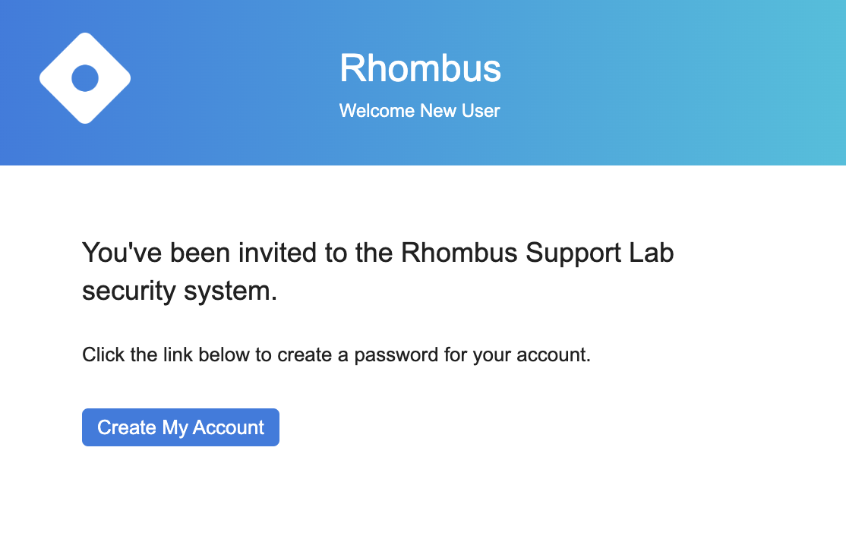Click the word "security" in the headline
Screen dimensions: 846x545
pos(129,291)
